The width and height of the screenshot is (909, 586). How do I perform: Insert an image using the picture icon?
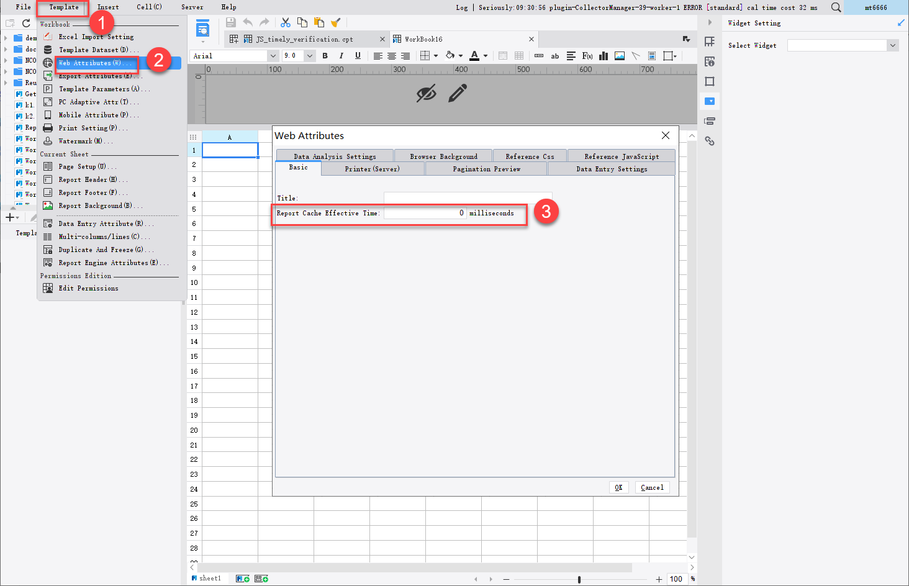point(619,56)
